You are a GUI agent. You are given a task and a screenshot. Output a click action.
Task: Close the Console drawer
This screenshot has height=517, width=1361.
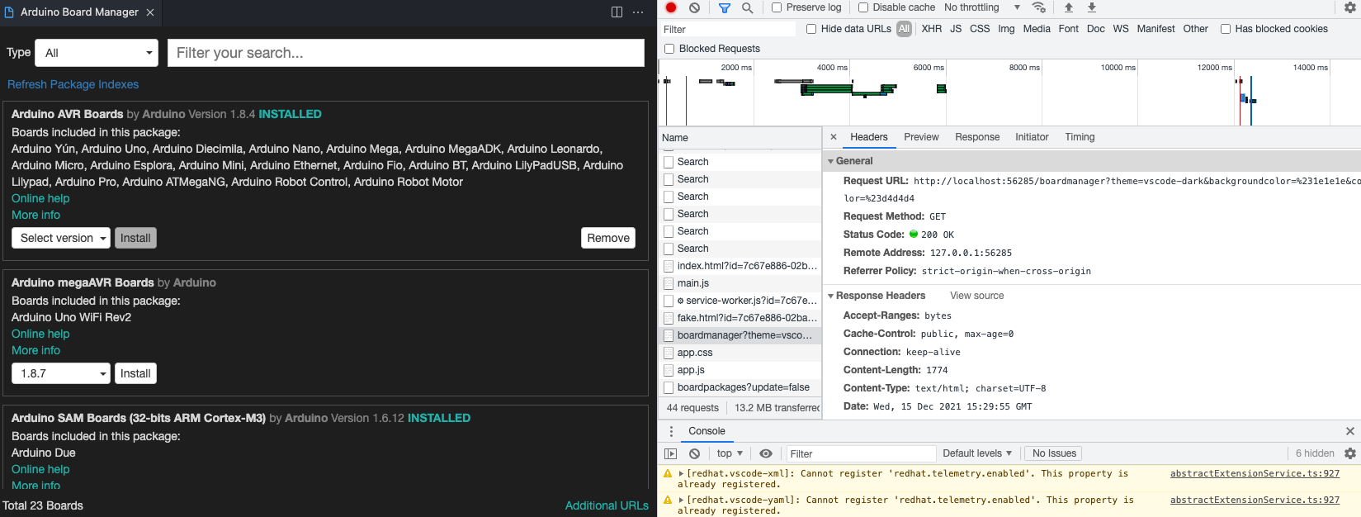pyautogui.click(x=1350, y=431)
